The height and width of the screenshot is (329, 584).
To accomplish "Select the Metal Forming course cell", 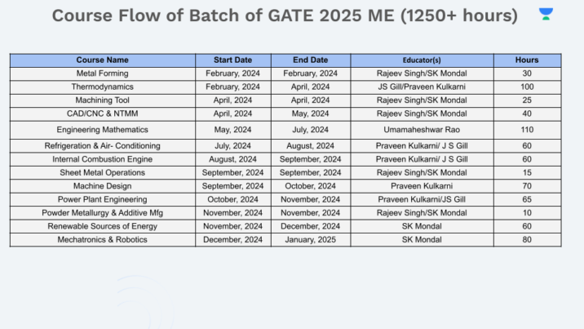I will [103, 73].
